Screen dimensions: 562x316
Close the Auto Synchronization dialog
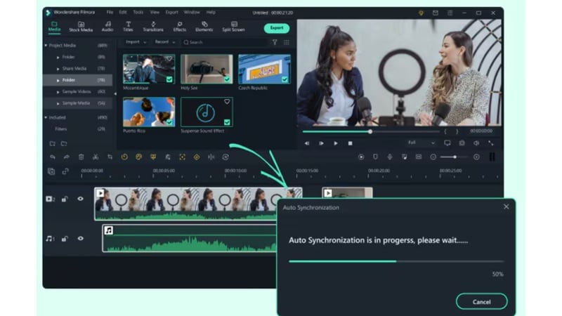(506, 206)
